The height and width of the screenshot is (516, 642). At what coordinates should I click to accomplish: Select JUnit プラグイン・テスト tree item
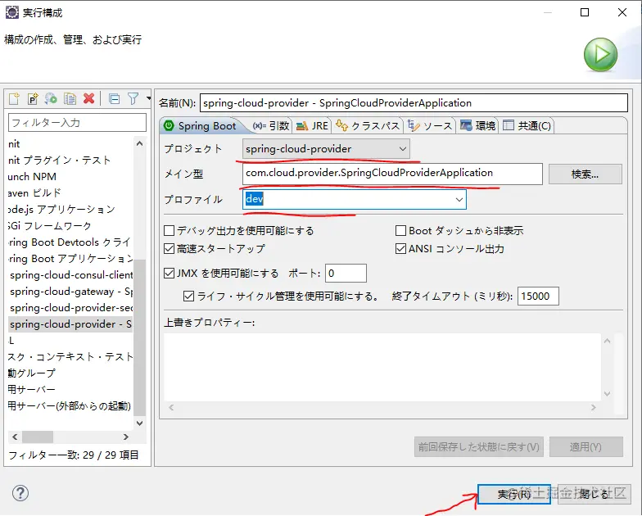pyautogui.click(x=59, y=161)
